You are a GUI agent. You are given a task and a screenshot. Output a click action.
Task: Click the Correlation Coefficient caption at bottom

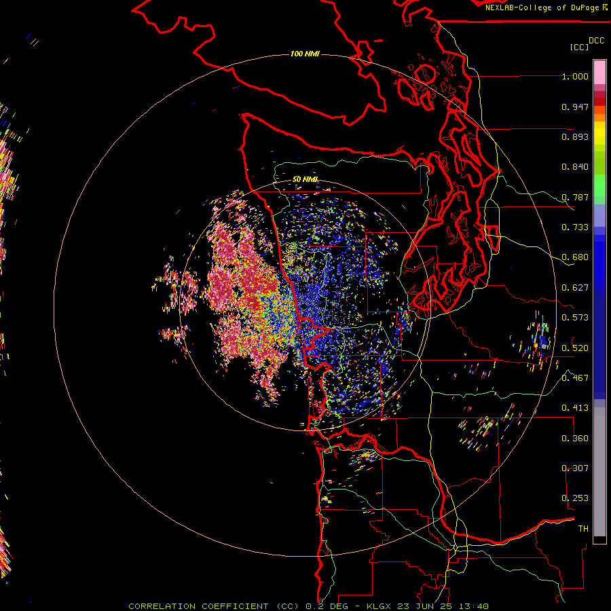[x=308, y=606]
